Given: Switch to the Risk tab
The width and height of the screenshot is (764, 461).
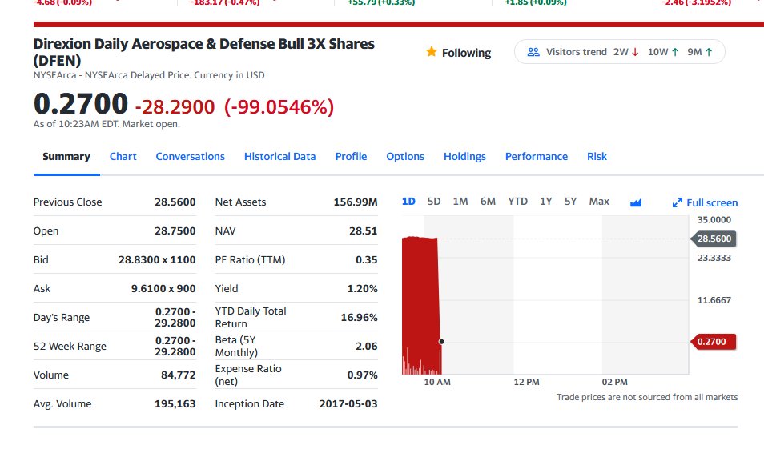Looking at the screenshot, I should (x=597, y=156).
